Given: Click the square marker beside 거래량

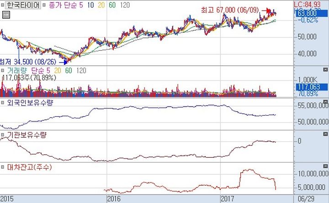Looking at the screenshot, I should point(3,70).
